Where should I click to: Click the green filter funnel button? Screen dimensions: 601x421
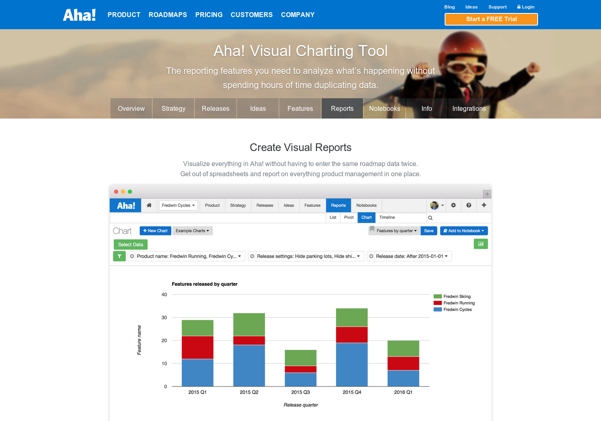click(119, 256)
